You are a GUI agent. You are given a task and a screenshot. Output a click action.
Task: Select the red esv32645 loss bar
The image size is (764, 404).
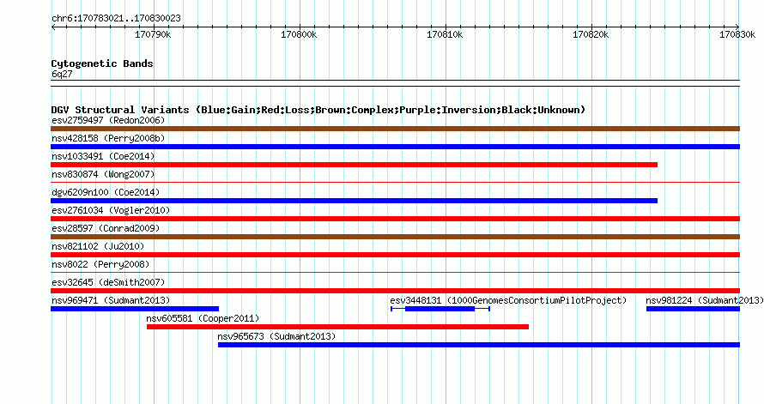coord(395,291)
